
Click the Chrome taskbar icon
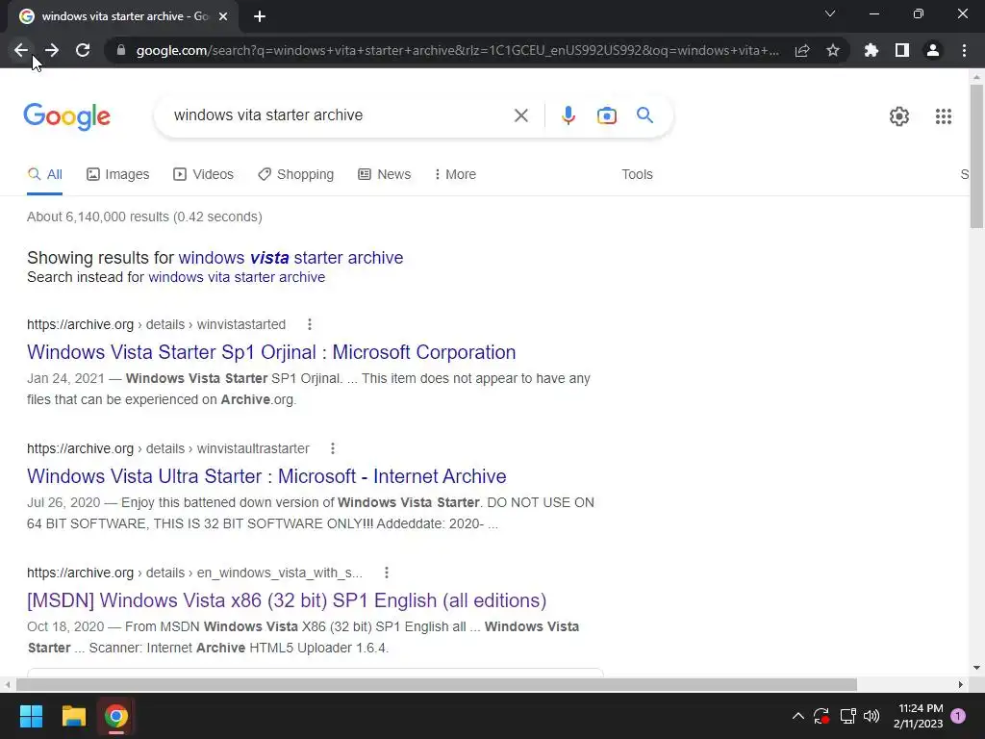(116, 716)
